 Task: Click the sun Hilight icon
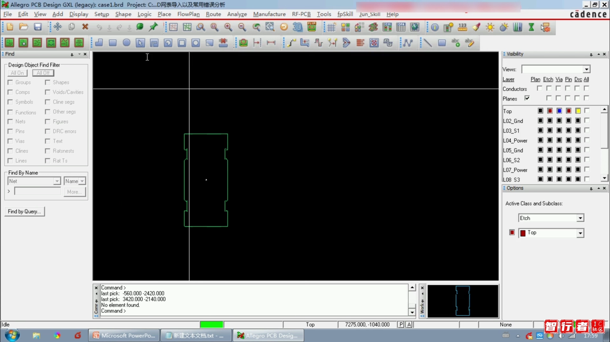(490, 28)
